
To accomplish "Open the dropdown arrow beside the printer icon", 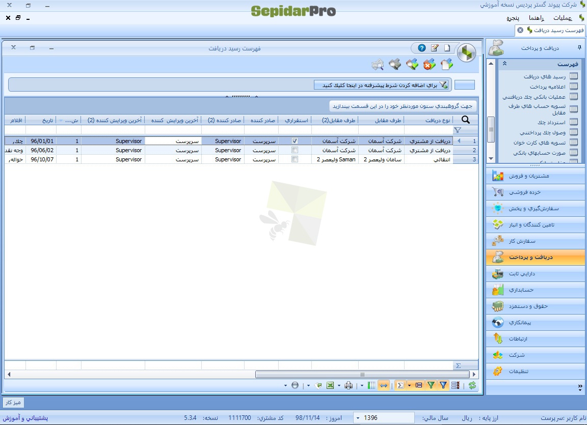I will click(339, 385).
